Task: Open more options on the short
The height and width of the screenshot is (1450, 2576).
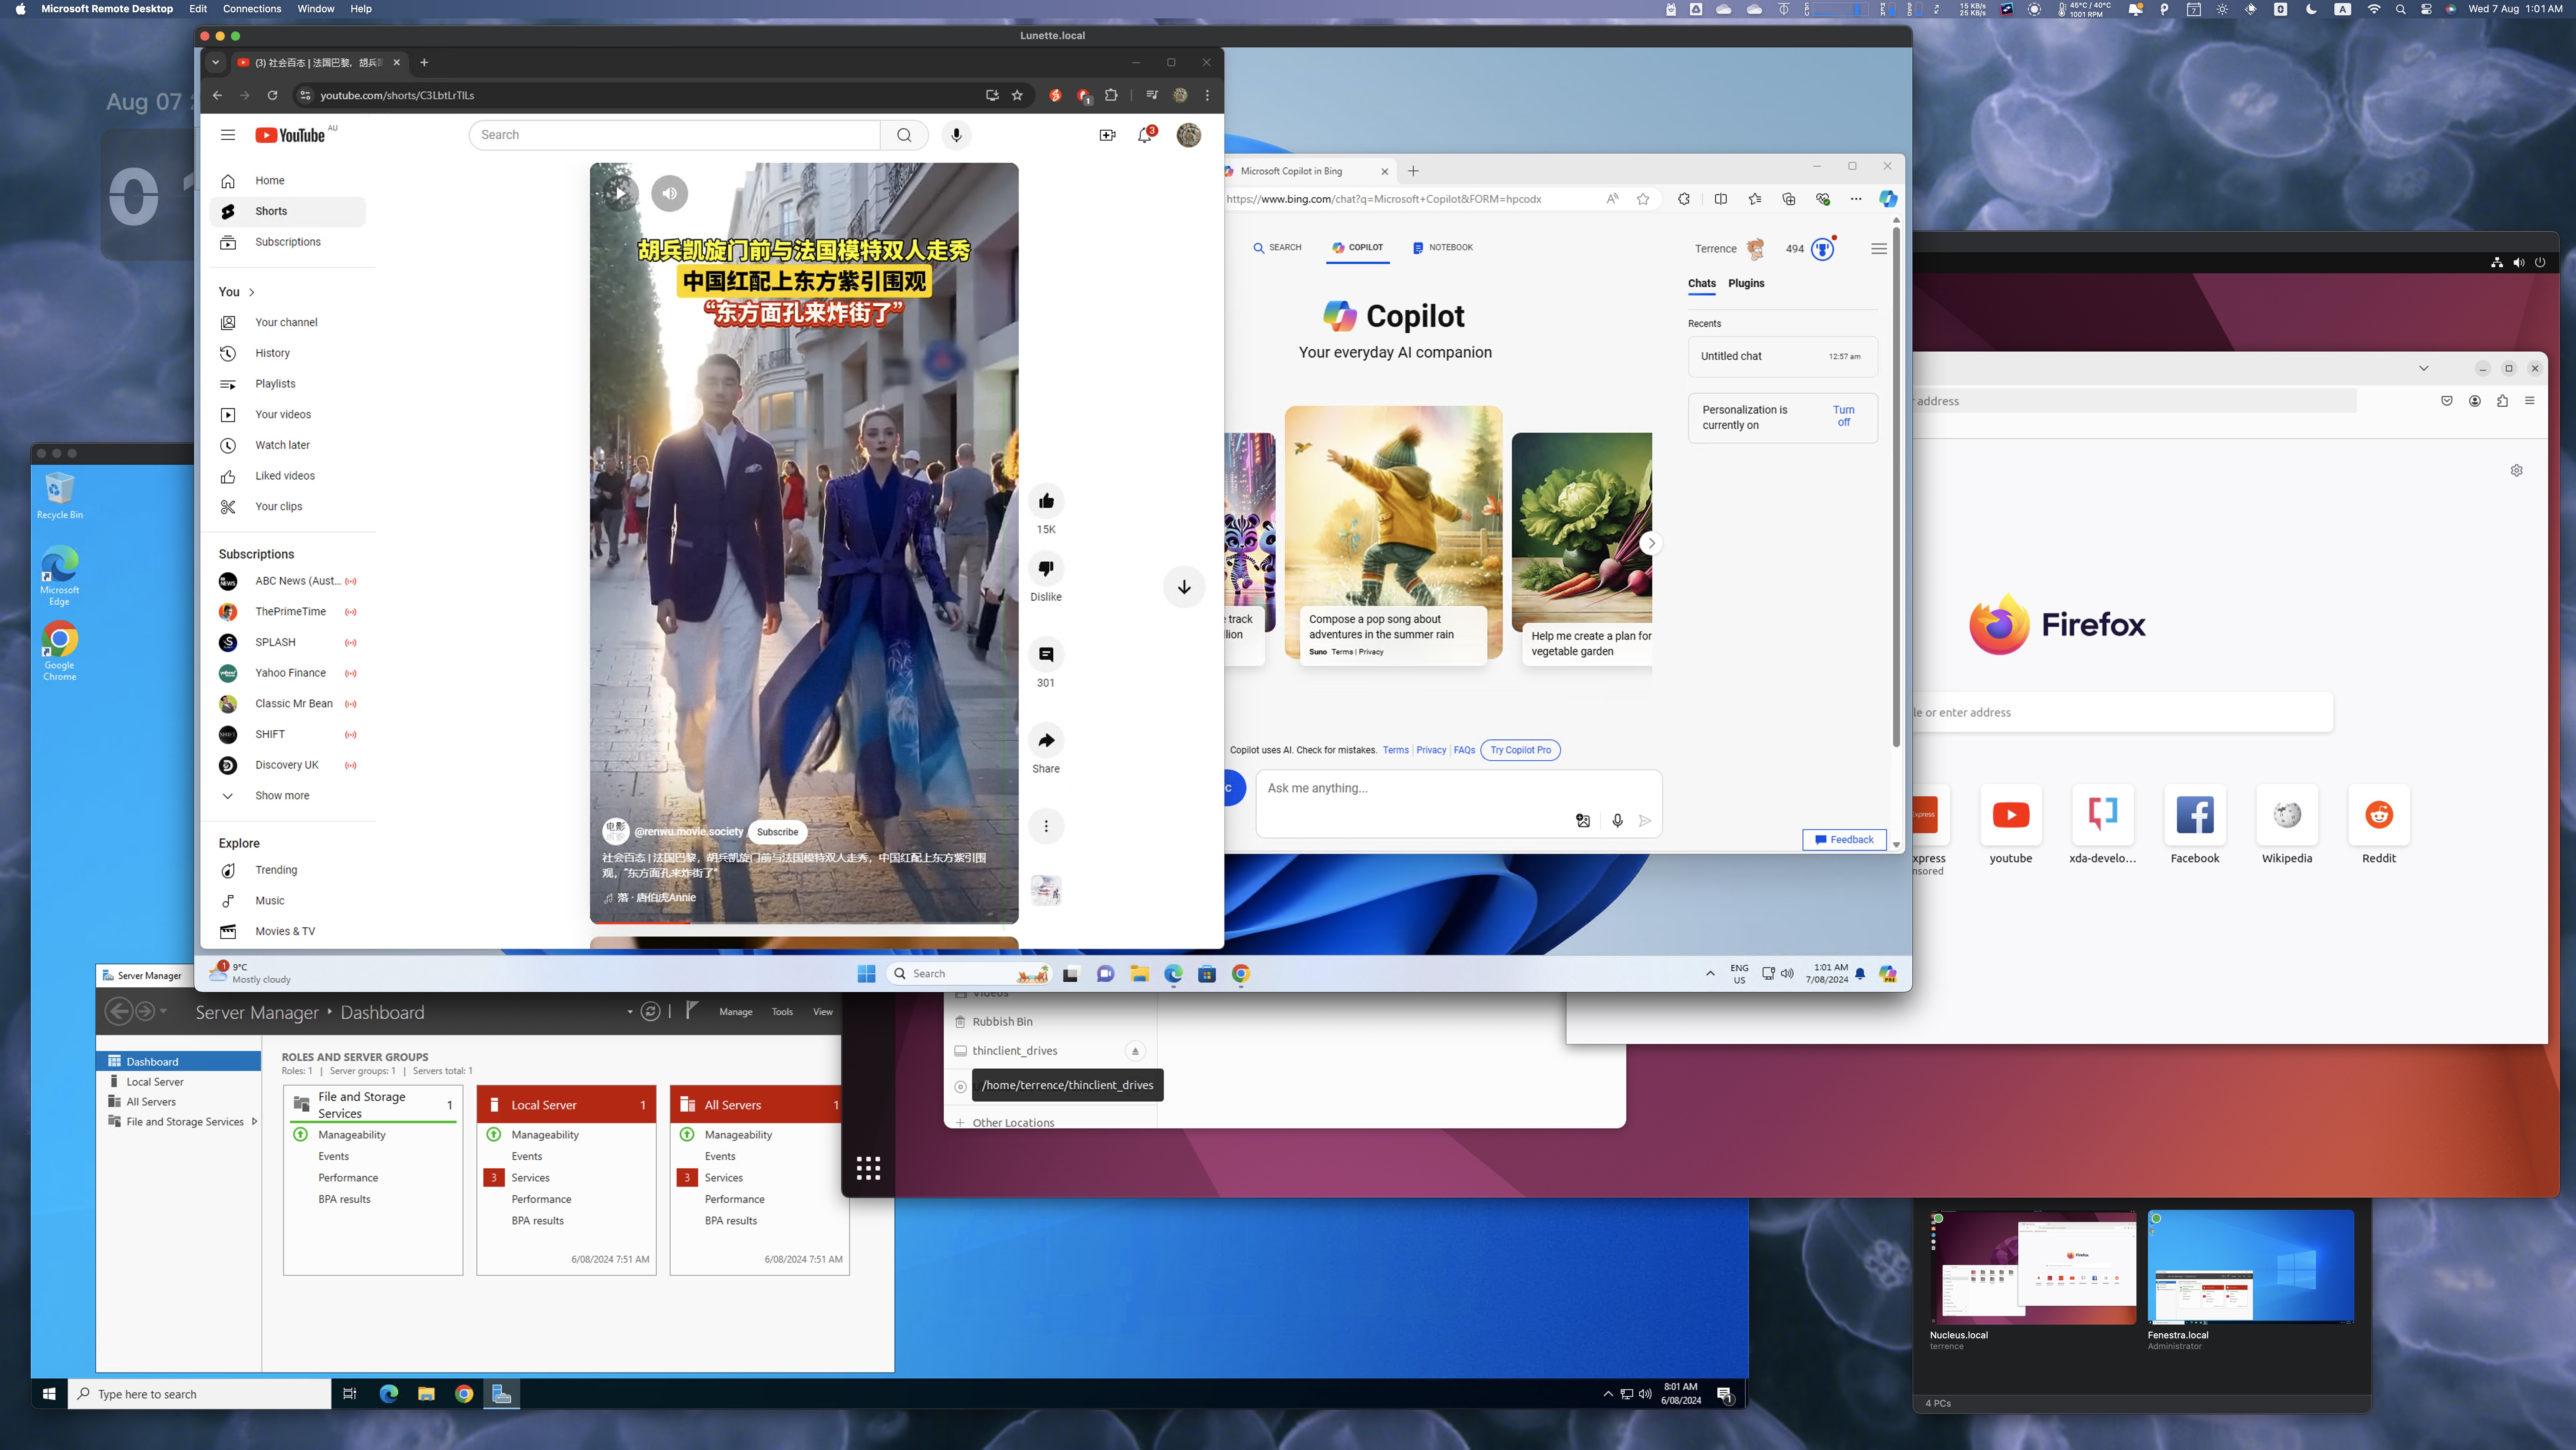Action: tap(1046, 826)
